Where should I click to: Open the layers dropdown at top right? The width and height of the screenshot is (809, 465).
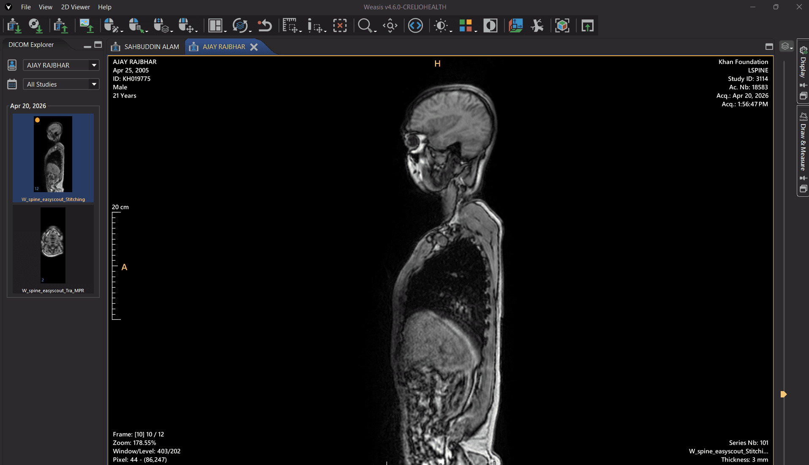(786, 46)
